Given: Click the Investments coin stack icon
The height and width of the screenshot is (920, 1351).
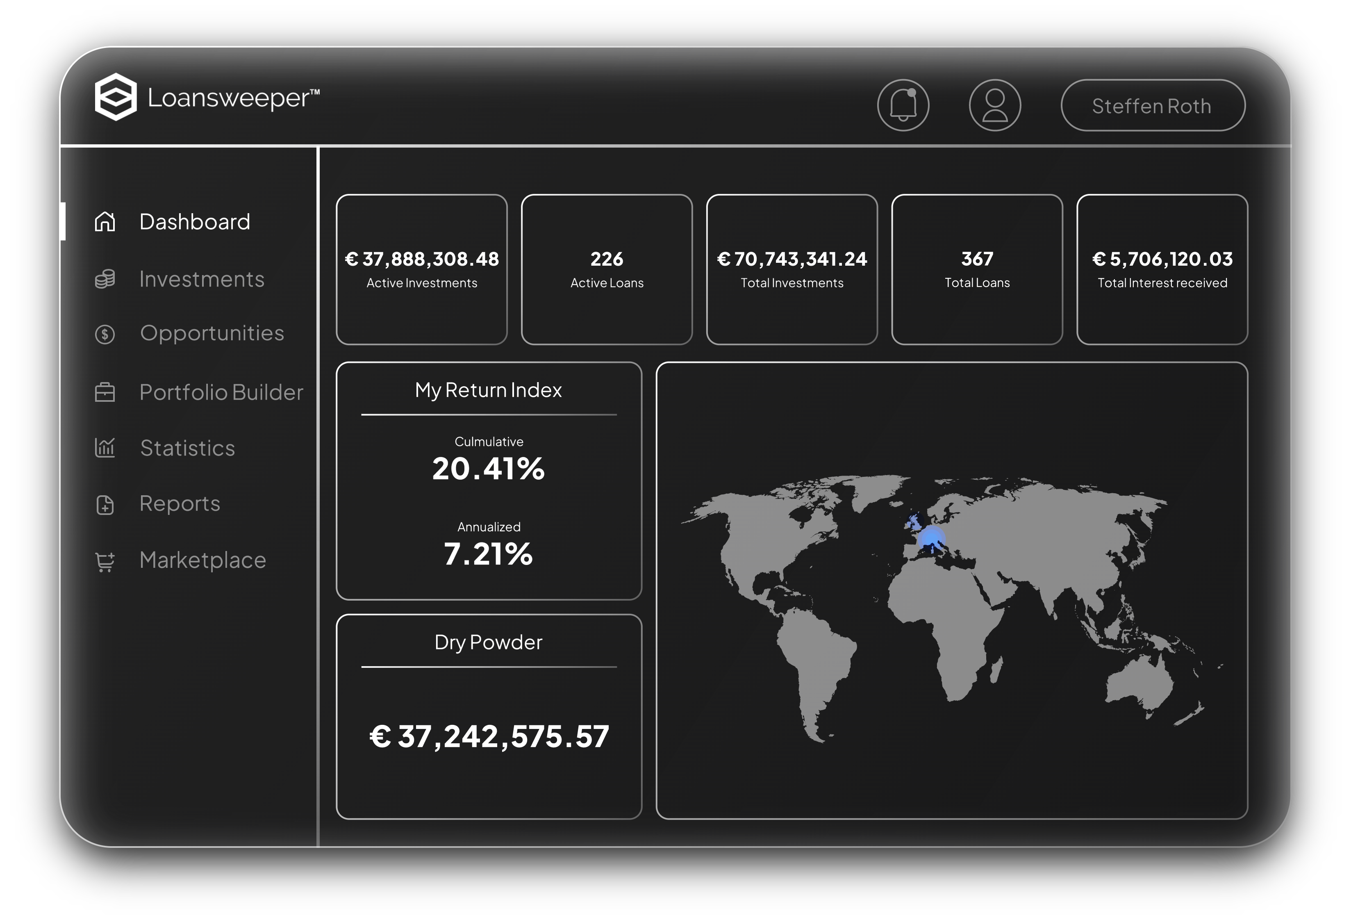Looking at the screenshot, I should pos(105,279).
